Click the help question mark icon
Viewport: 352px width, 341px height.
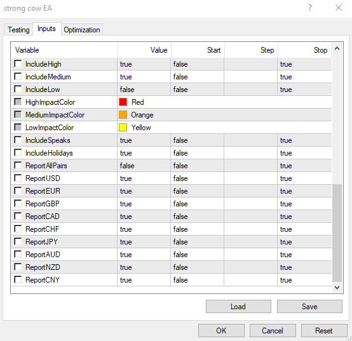pyautogui.click(x=310, y=8)
